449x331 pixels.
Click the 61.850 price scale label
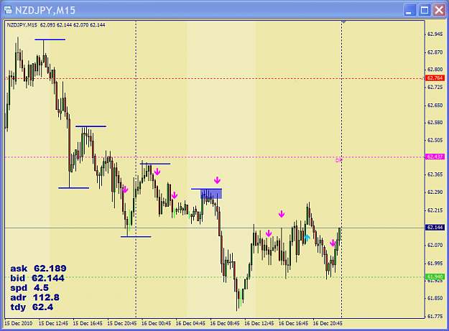pos(435,298)
